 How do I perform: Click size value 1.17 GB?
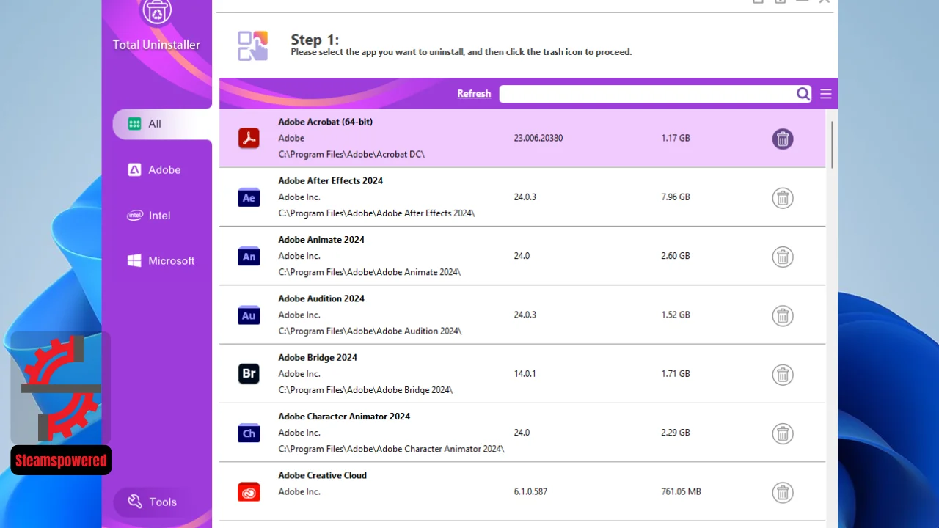(x=676, y=138)
